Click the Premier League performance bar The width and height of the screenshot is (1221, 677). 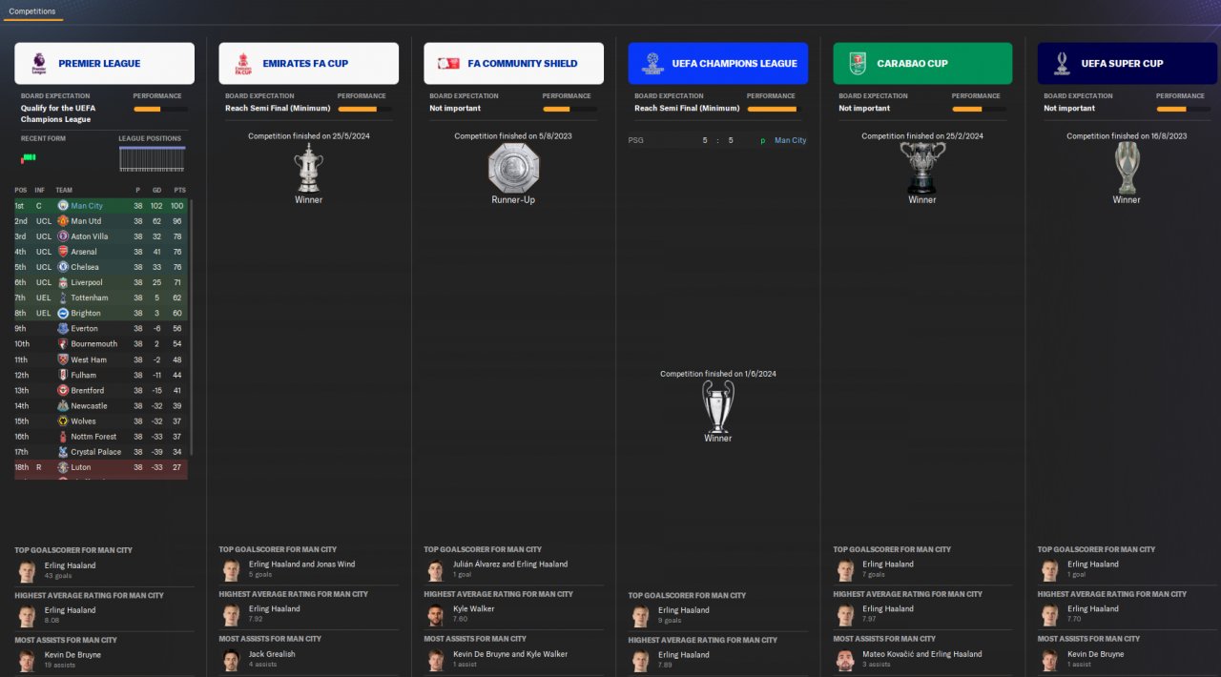pyautogui.click(x=159, y=109)
